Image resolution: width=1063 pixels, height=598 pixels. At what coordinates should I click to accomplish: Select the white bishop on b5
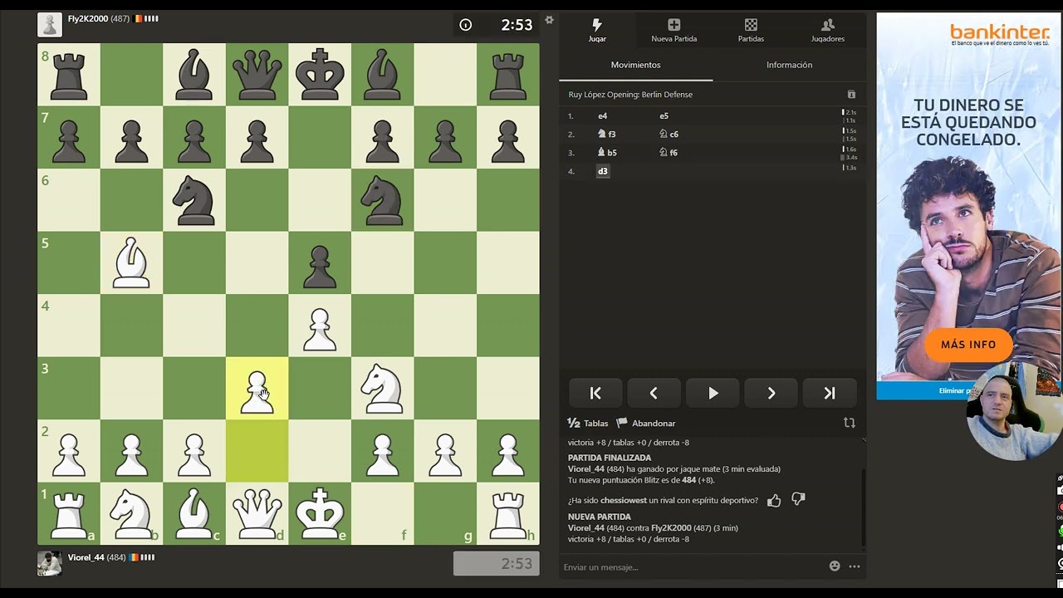(x=131, y=262)
